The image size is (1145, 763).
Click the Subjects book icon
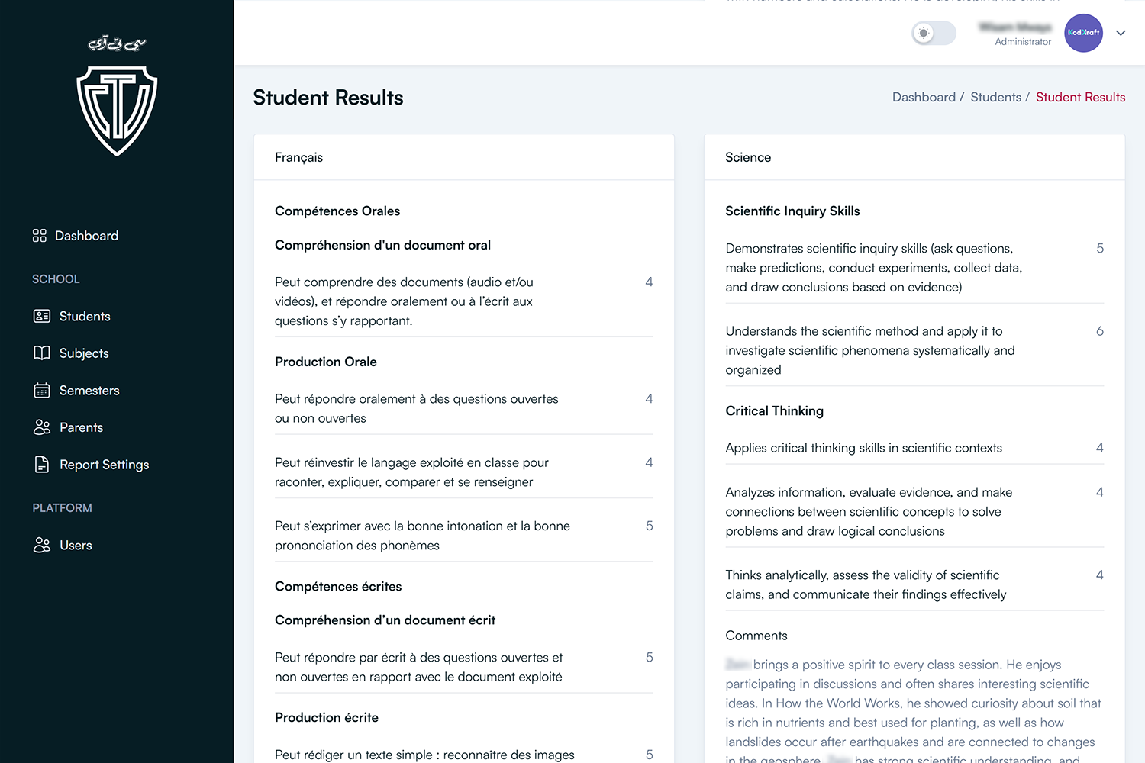[x=42, y=353]
